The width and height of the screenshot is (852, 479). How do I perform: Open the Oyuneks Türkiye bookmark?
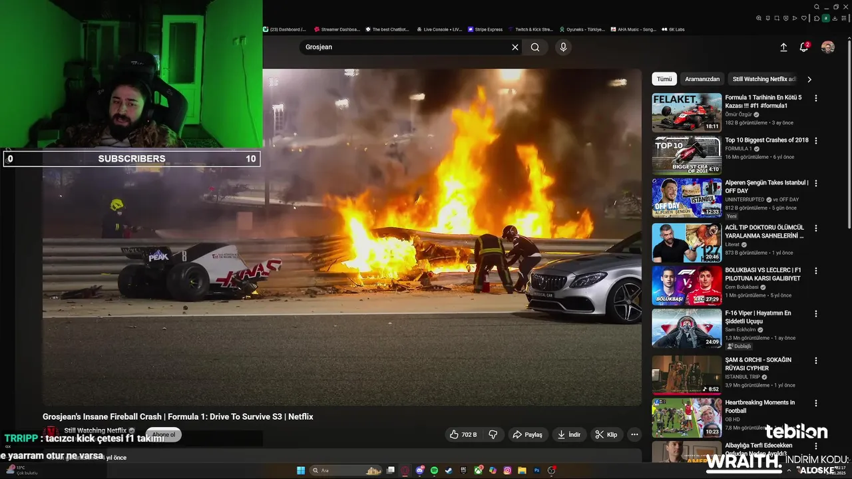[x=582, y=29]
